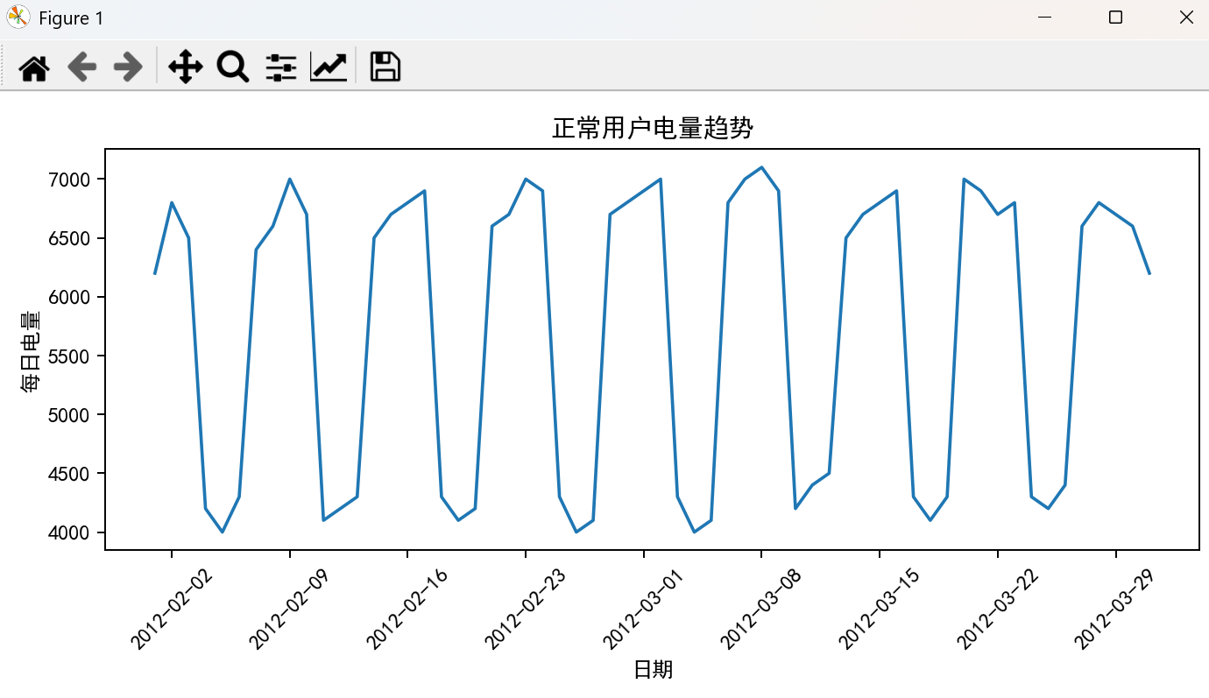Reset the view with Home icon
The image size is (1209, 698).
pyautogui.click(x=34, y=67)
